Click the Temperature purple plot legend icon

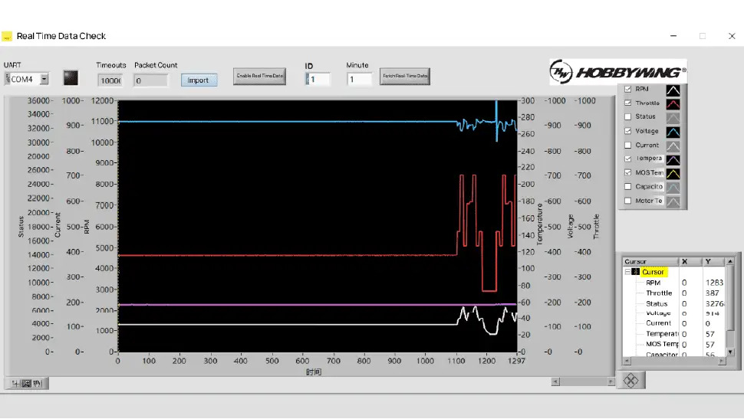673,160
